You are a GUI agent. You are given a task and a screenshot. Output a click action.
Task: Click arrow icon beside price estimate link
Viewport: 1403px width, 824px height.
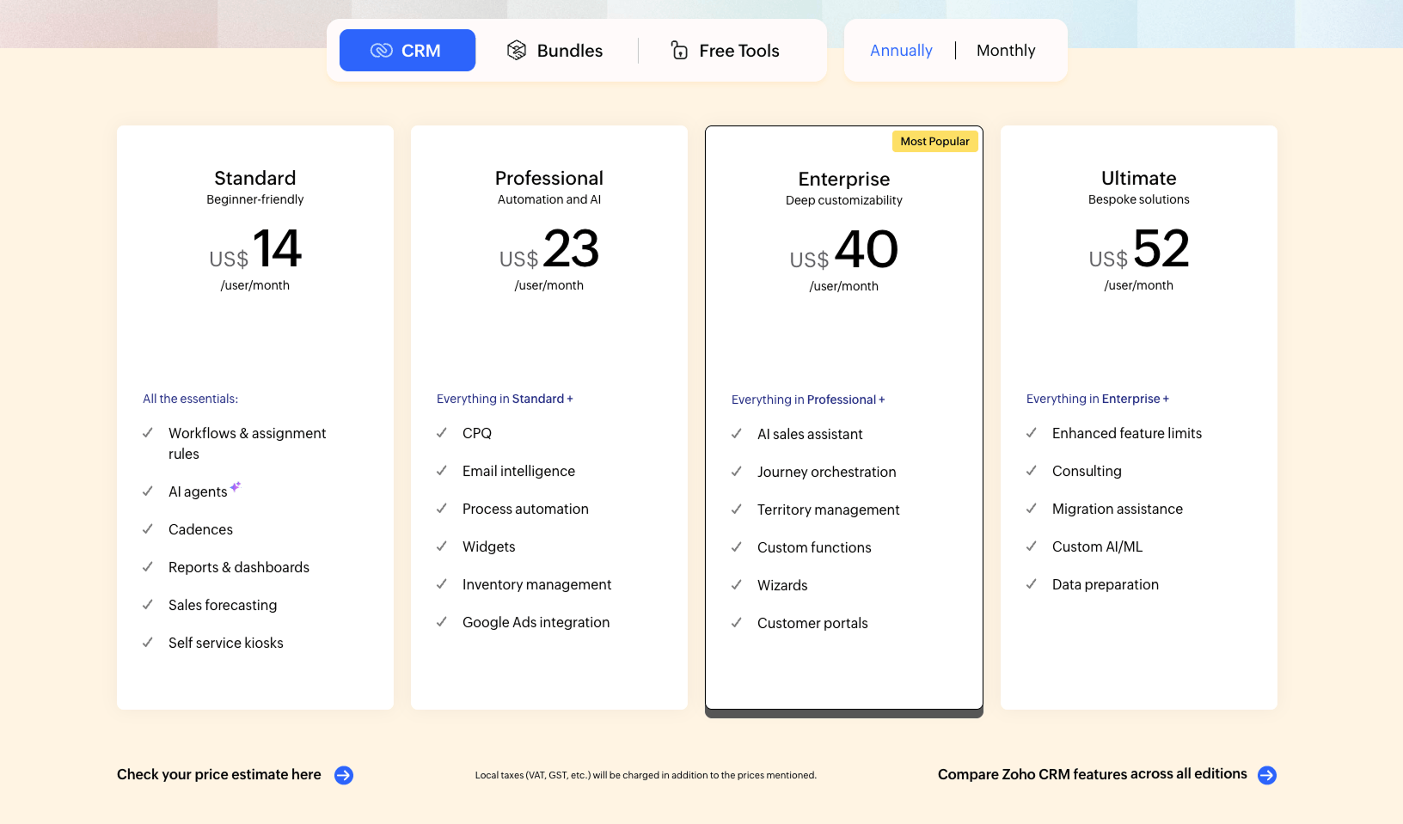pyautogui.click(x=344, y=775)
